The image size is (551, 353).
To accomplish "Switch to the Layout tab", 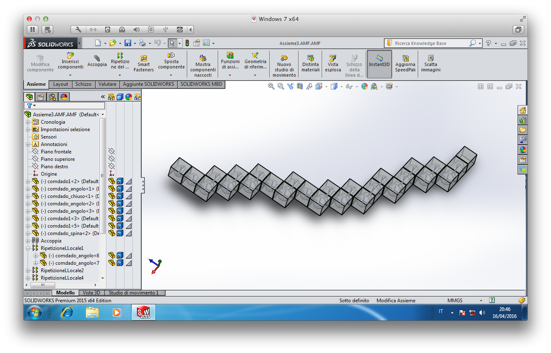I will [61, 84].
